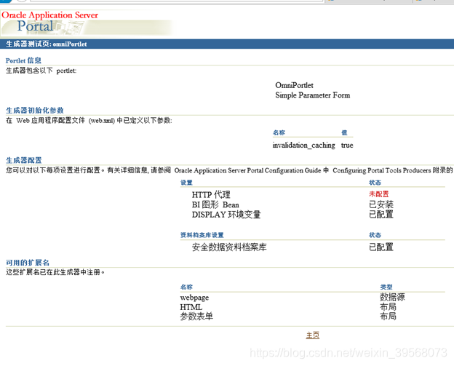Click 已配置 status beside 安全数据资料档案库
454x366 pixels.
point(381,247)
